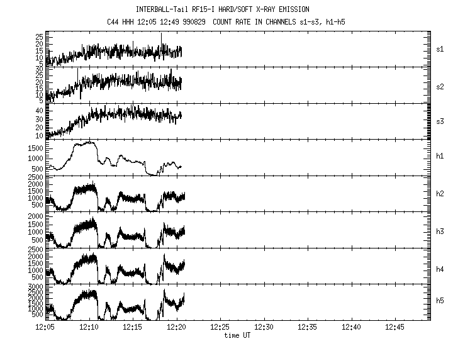Click the 12:05 time axis tick label
Image resolution: width=453 pixels, height=346 pixels.
tap(45, 328)
